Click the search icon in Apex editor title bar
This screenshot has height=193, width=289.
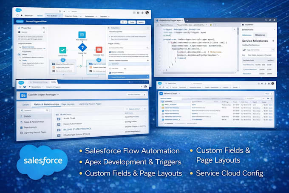pyautogui.click(x=266, y=20)
